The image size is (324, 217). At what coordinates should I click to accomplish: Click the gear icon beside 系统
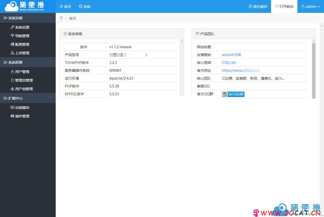click(80, 6)
